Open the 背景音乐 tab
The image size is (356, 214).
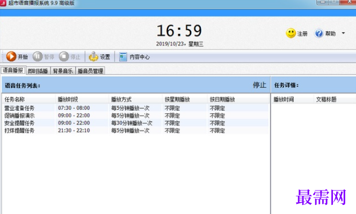point(63,71)
